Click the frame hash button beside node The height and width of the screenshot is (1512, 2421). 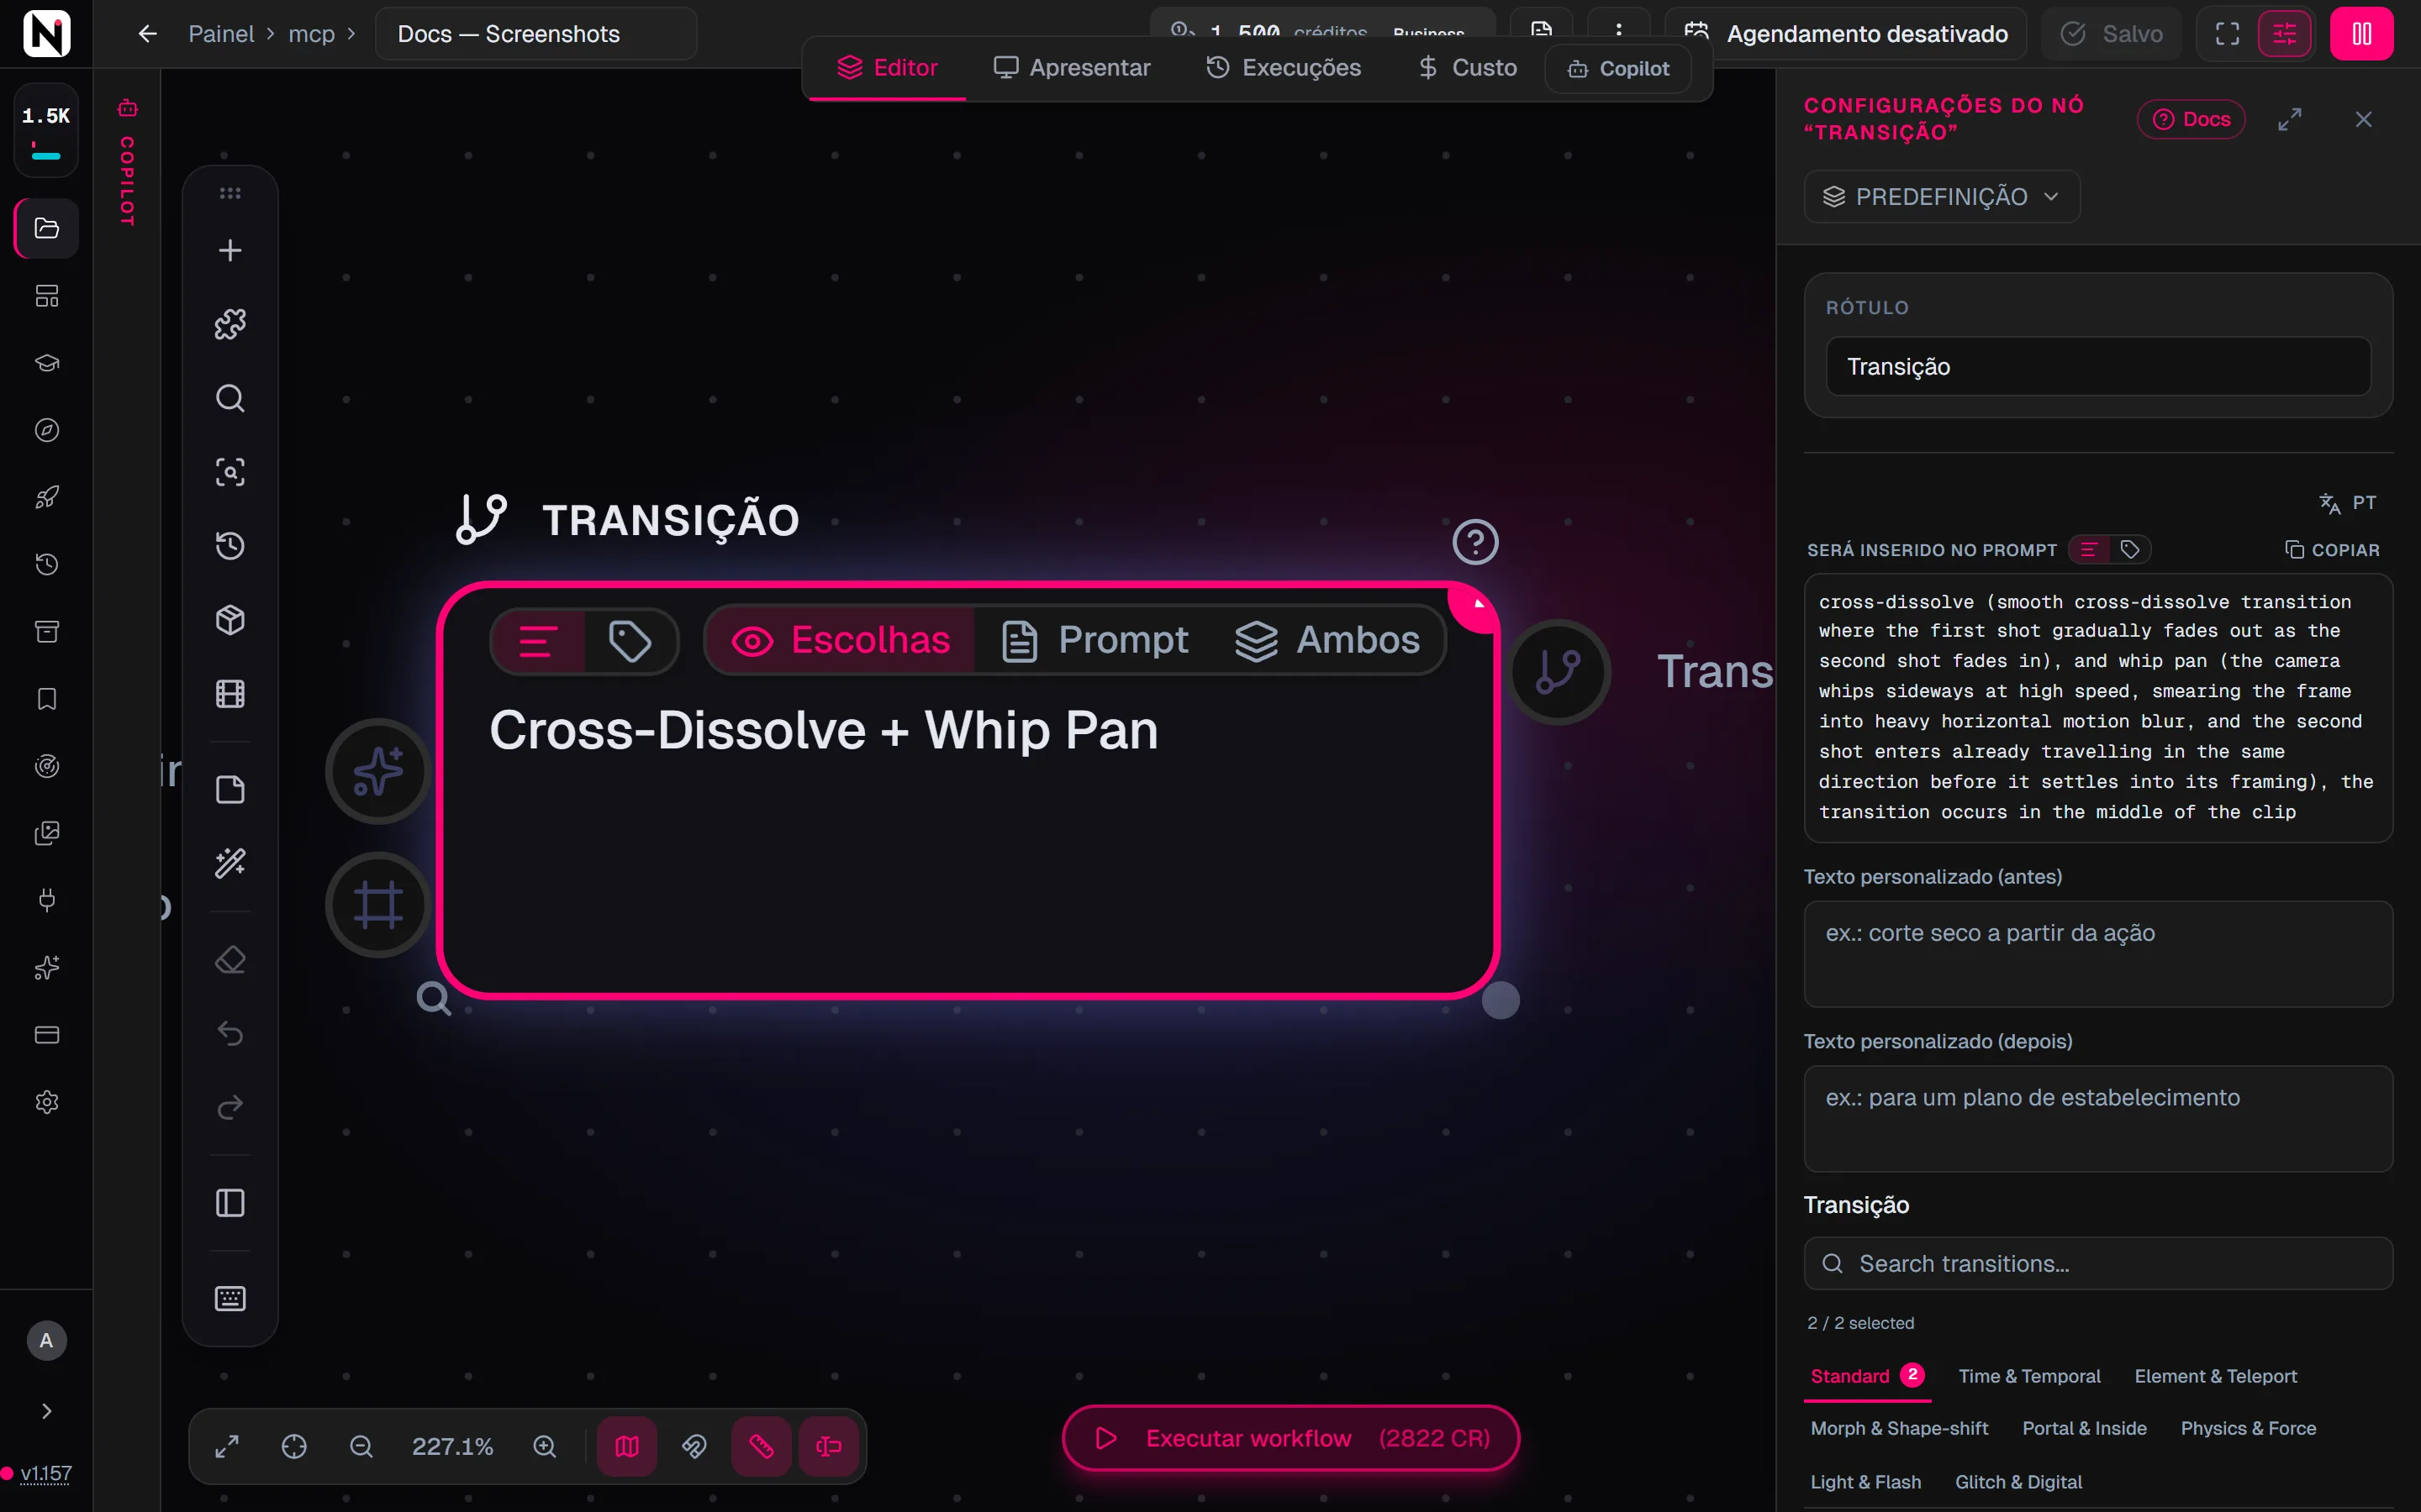pyautogui.click(x=378, y=905)
